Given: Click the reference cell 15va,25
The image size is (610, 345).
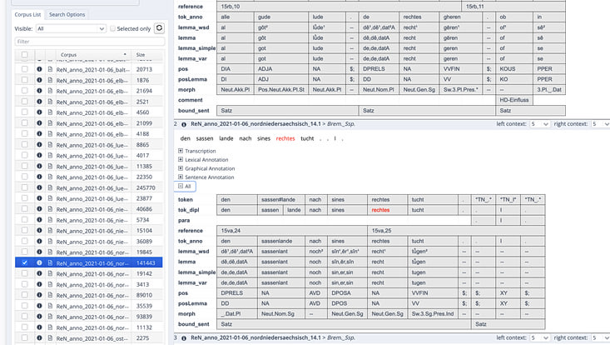Looking at the screenshot, I should (456, 231).
